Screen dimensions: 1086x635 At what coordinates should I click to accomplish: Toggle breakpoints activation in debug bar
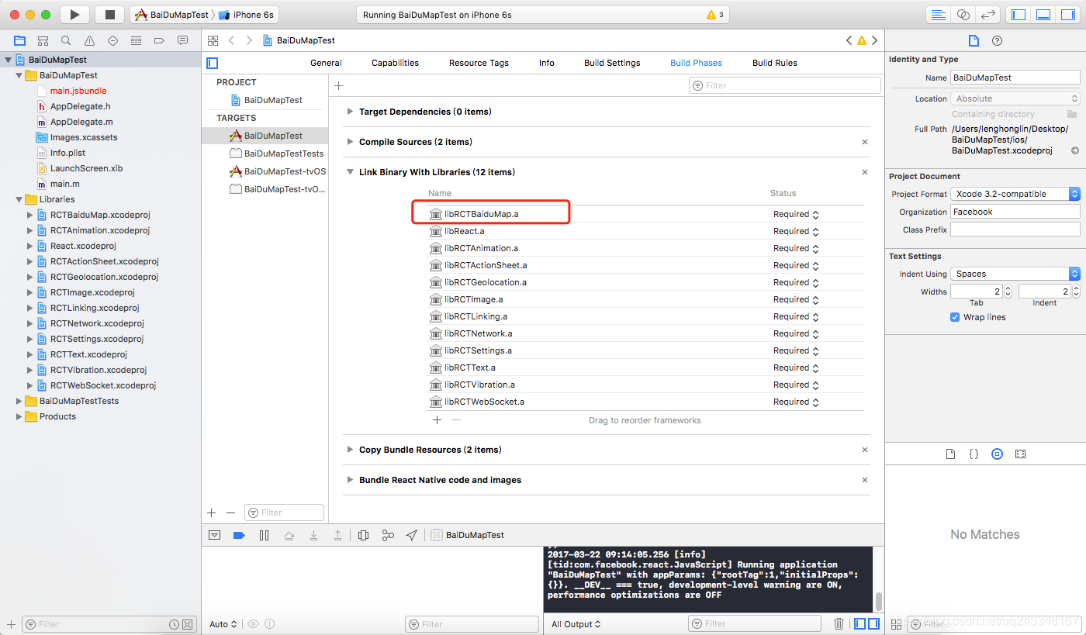pos(239,535)
